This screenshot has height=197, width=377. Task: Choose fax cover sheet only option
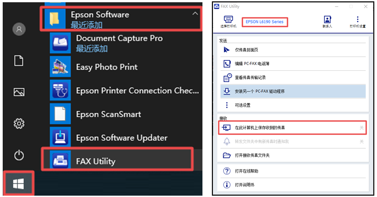(x=293, y=50)
